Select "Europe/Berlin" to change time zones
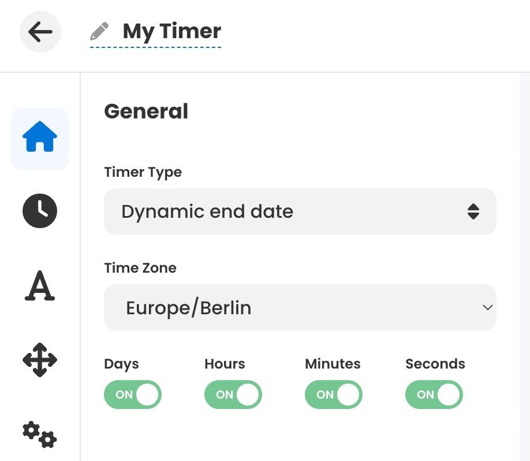Viewport: 530px width, 461px height. pos(300,307)
